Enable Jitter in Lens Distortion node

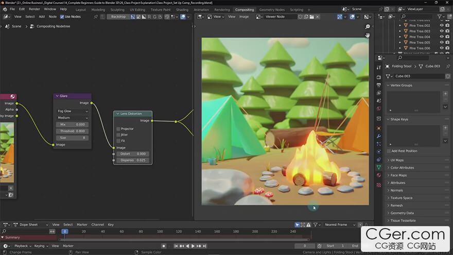coord(118,135)
